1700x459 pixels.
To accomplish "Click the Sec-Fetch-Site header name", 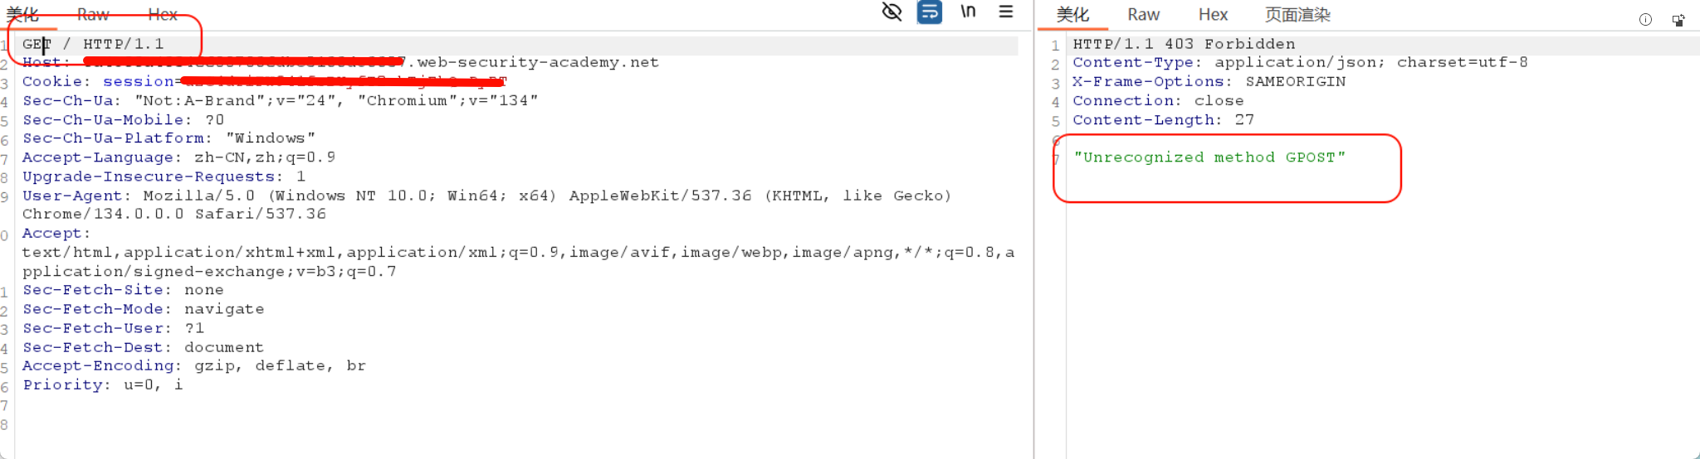I will (92, 290).
